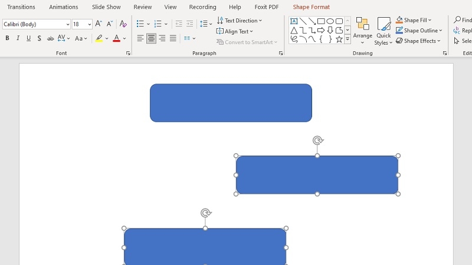Select the Curve shape
The width and height of the screenshot is (472, 265).
(312, 39)
